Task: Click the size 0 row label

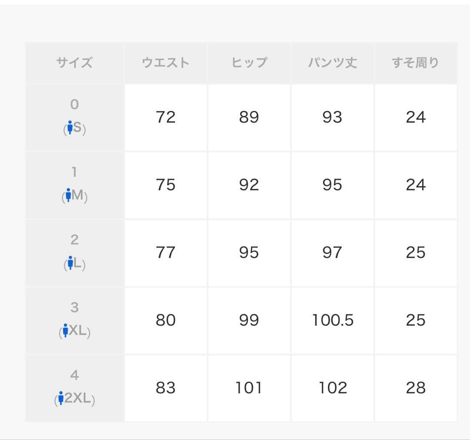Action: click(74, 104)
